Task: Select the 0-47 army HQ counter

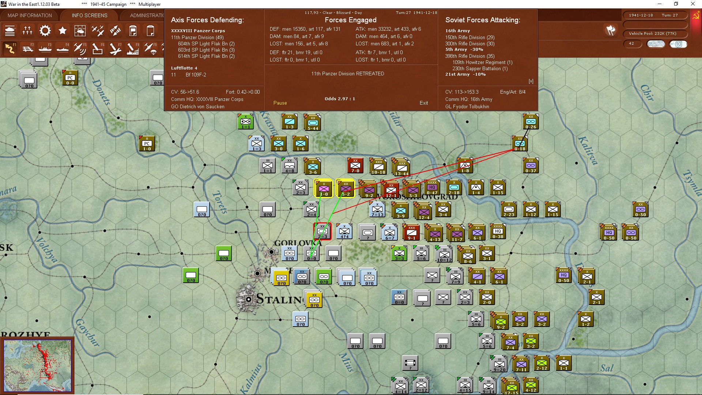Action: pyautogui.click(x=432, y=188)
